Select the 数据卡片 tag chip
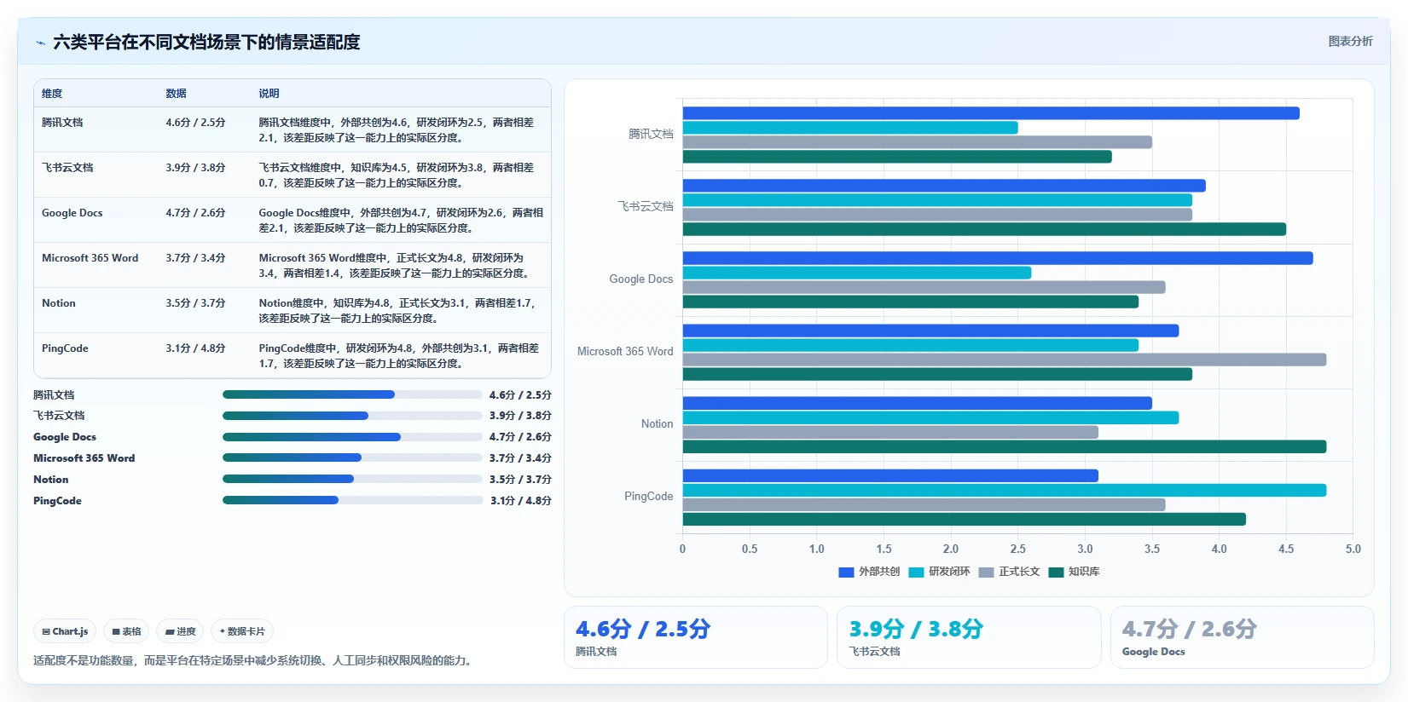1408x702 pixels. click(x=242, y=631)
